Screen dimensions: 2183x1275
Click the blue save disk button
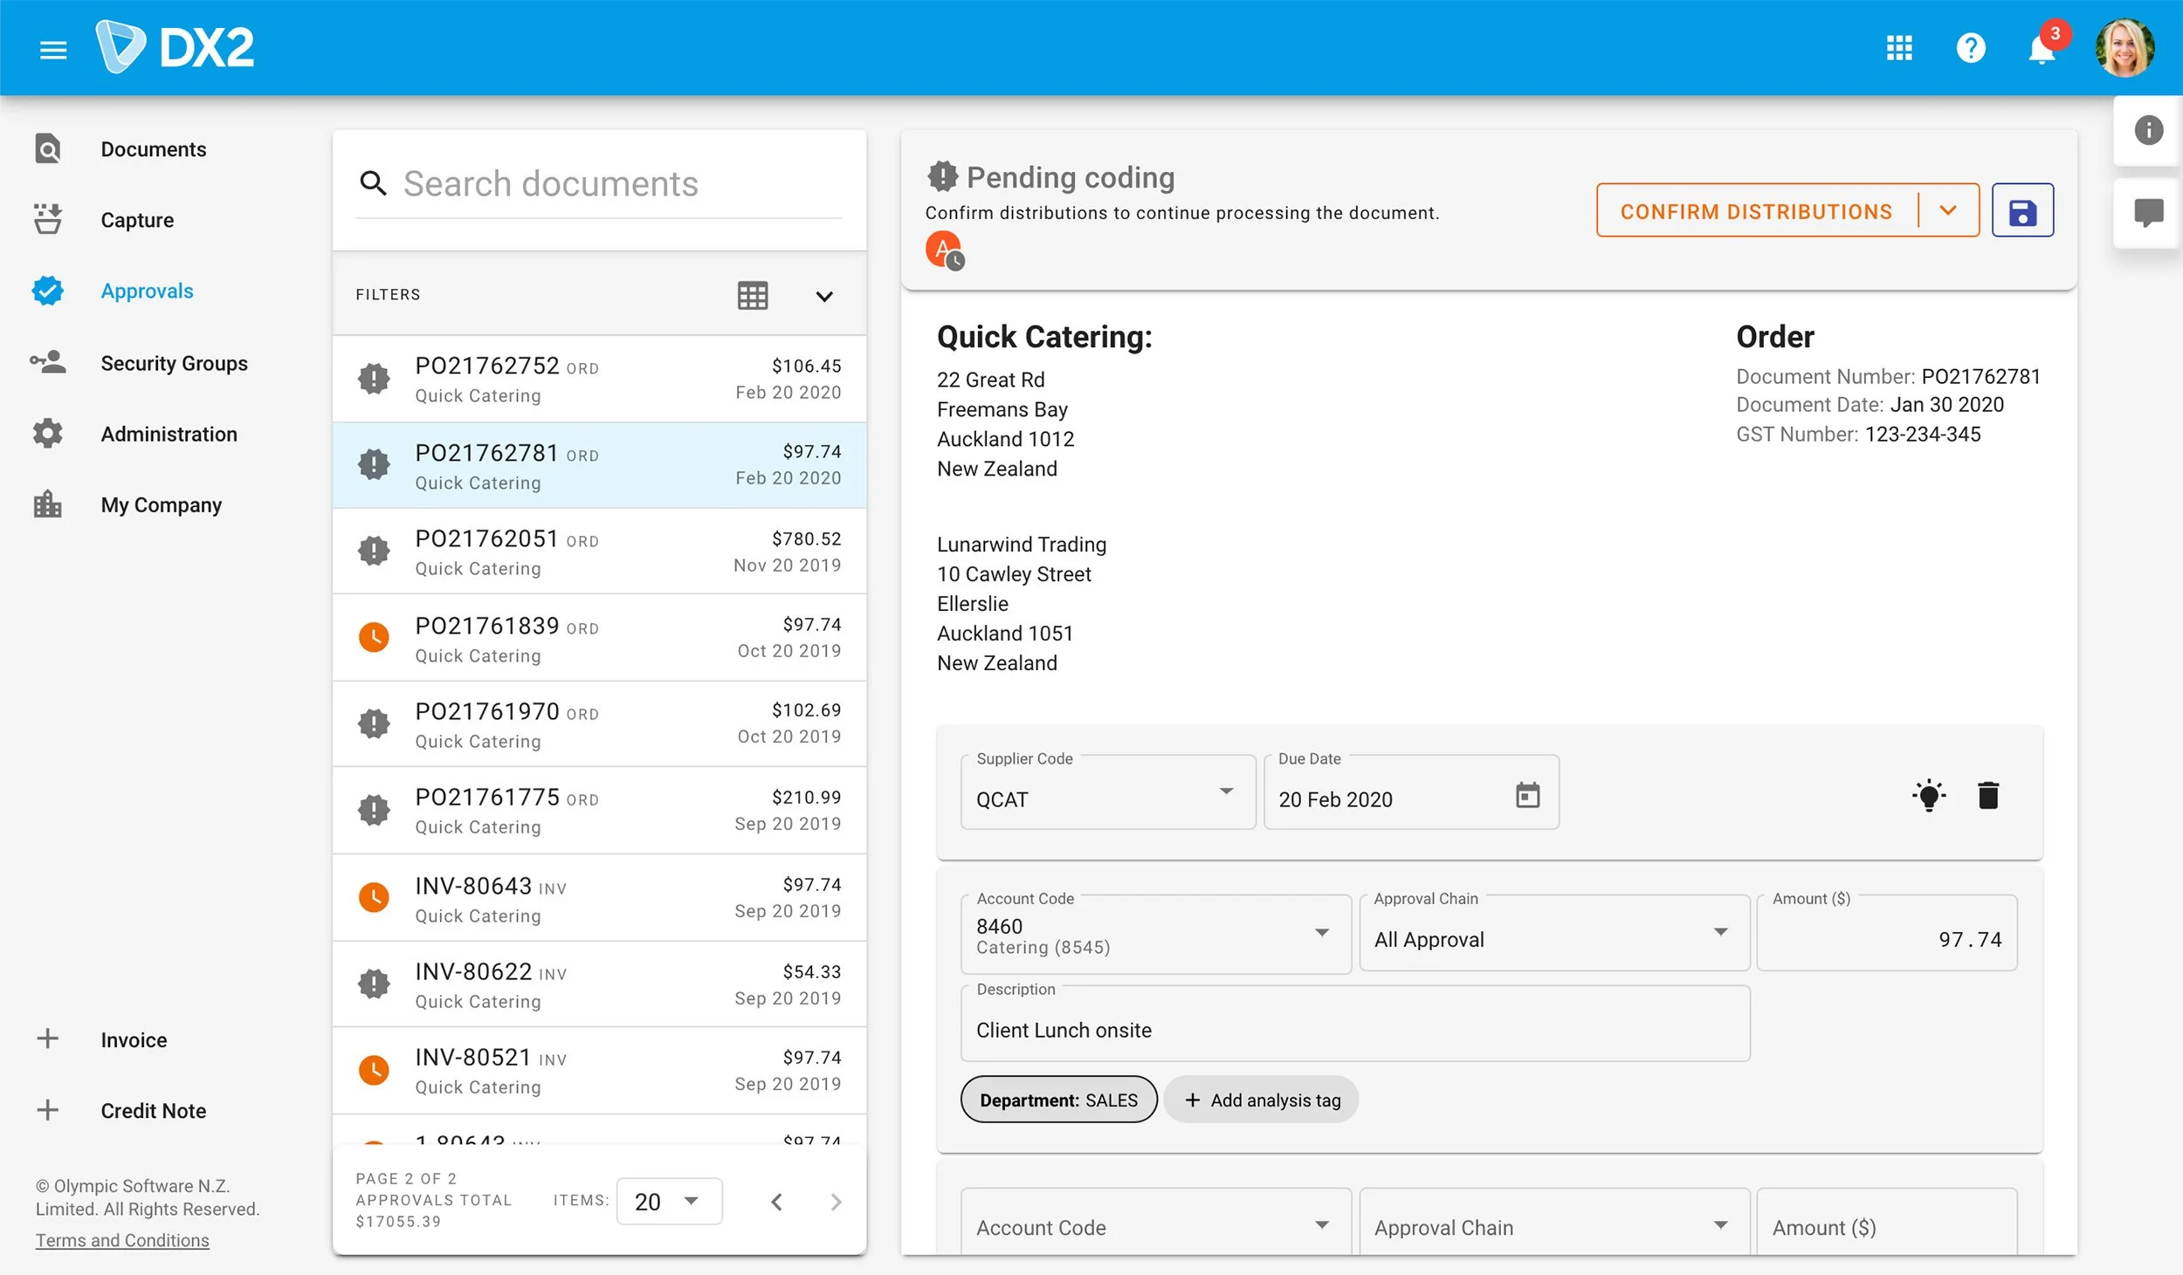(2021, 211)
